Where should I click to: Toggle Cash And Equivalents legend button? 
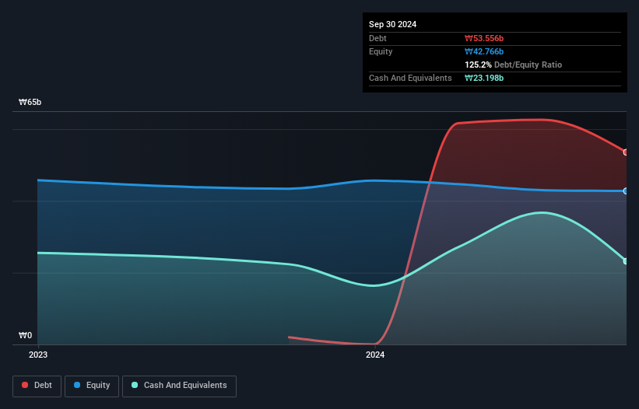pos(179,386)
